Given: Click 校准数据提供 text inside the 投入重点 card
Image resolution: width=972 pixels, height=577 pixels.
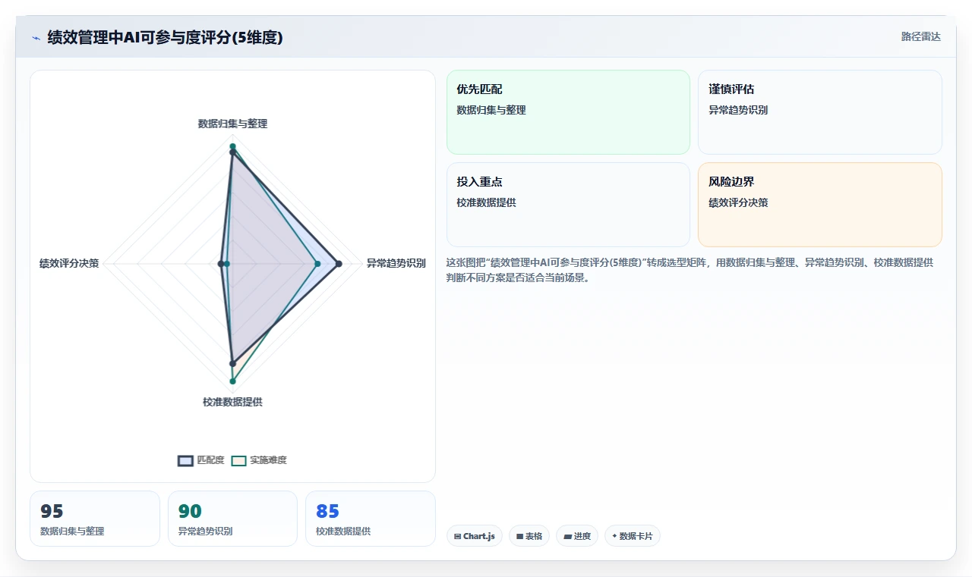Looking at the screenshot, I should 486,202.
